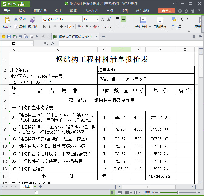Open the 页面布局 (Page Layout) tab
Screen dimensions: 204x196
pyautogui.click(x=40, y=11)
